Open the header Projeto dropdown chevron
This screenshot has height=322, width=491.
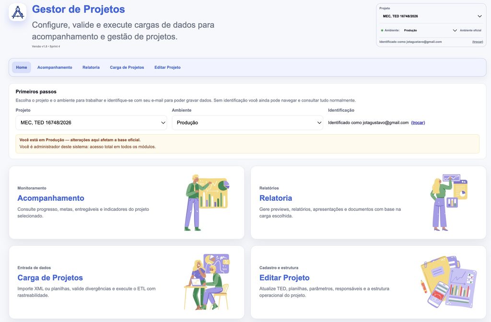(x=479, y=16)
